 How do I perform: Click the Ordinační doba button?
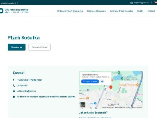tap(39, 47)
